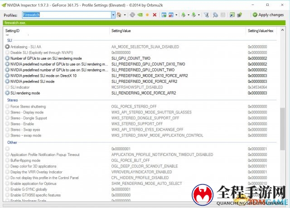The image size is (290, 208).
Task: Click dim gear icon for SLI indicator
Action: (x=7, y=87)
